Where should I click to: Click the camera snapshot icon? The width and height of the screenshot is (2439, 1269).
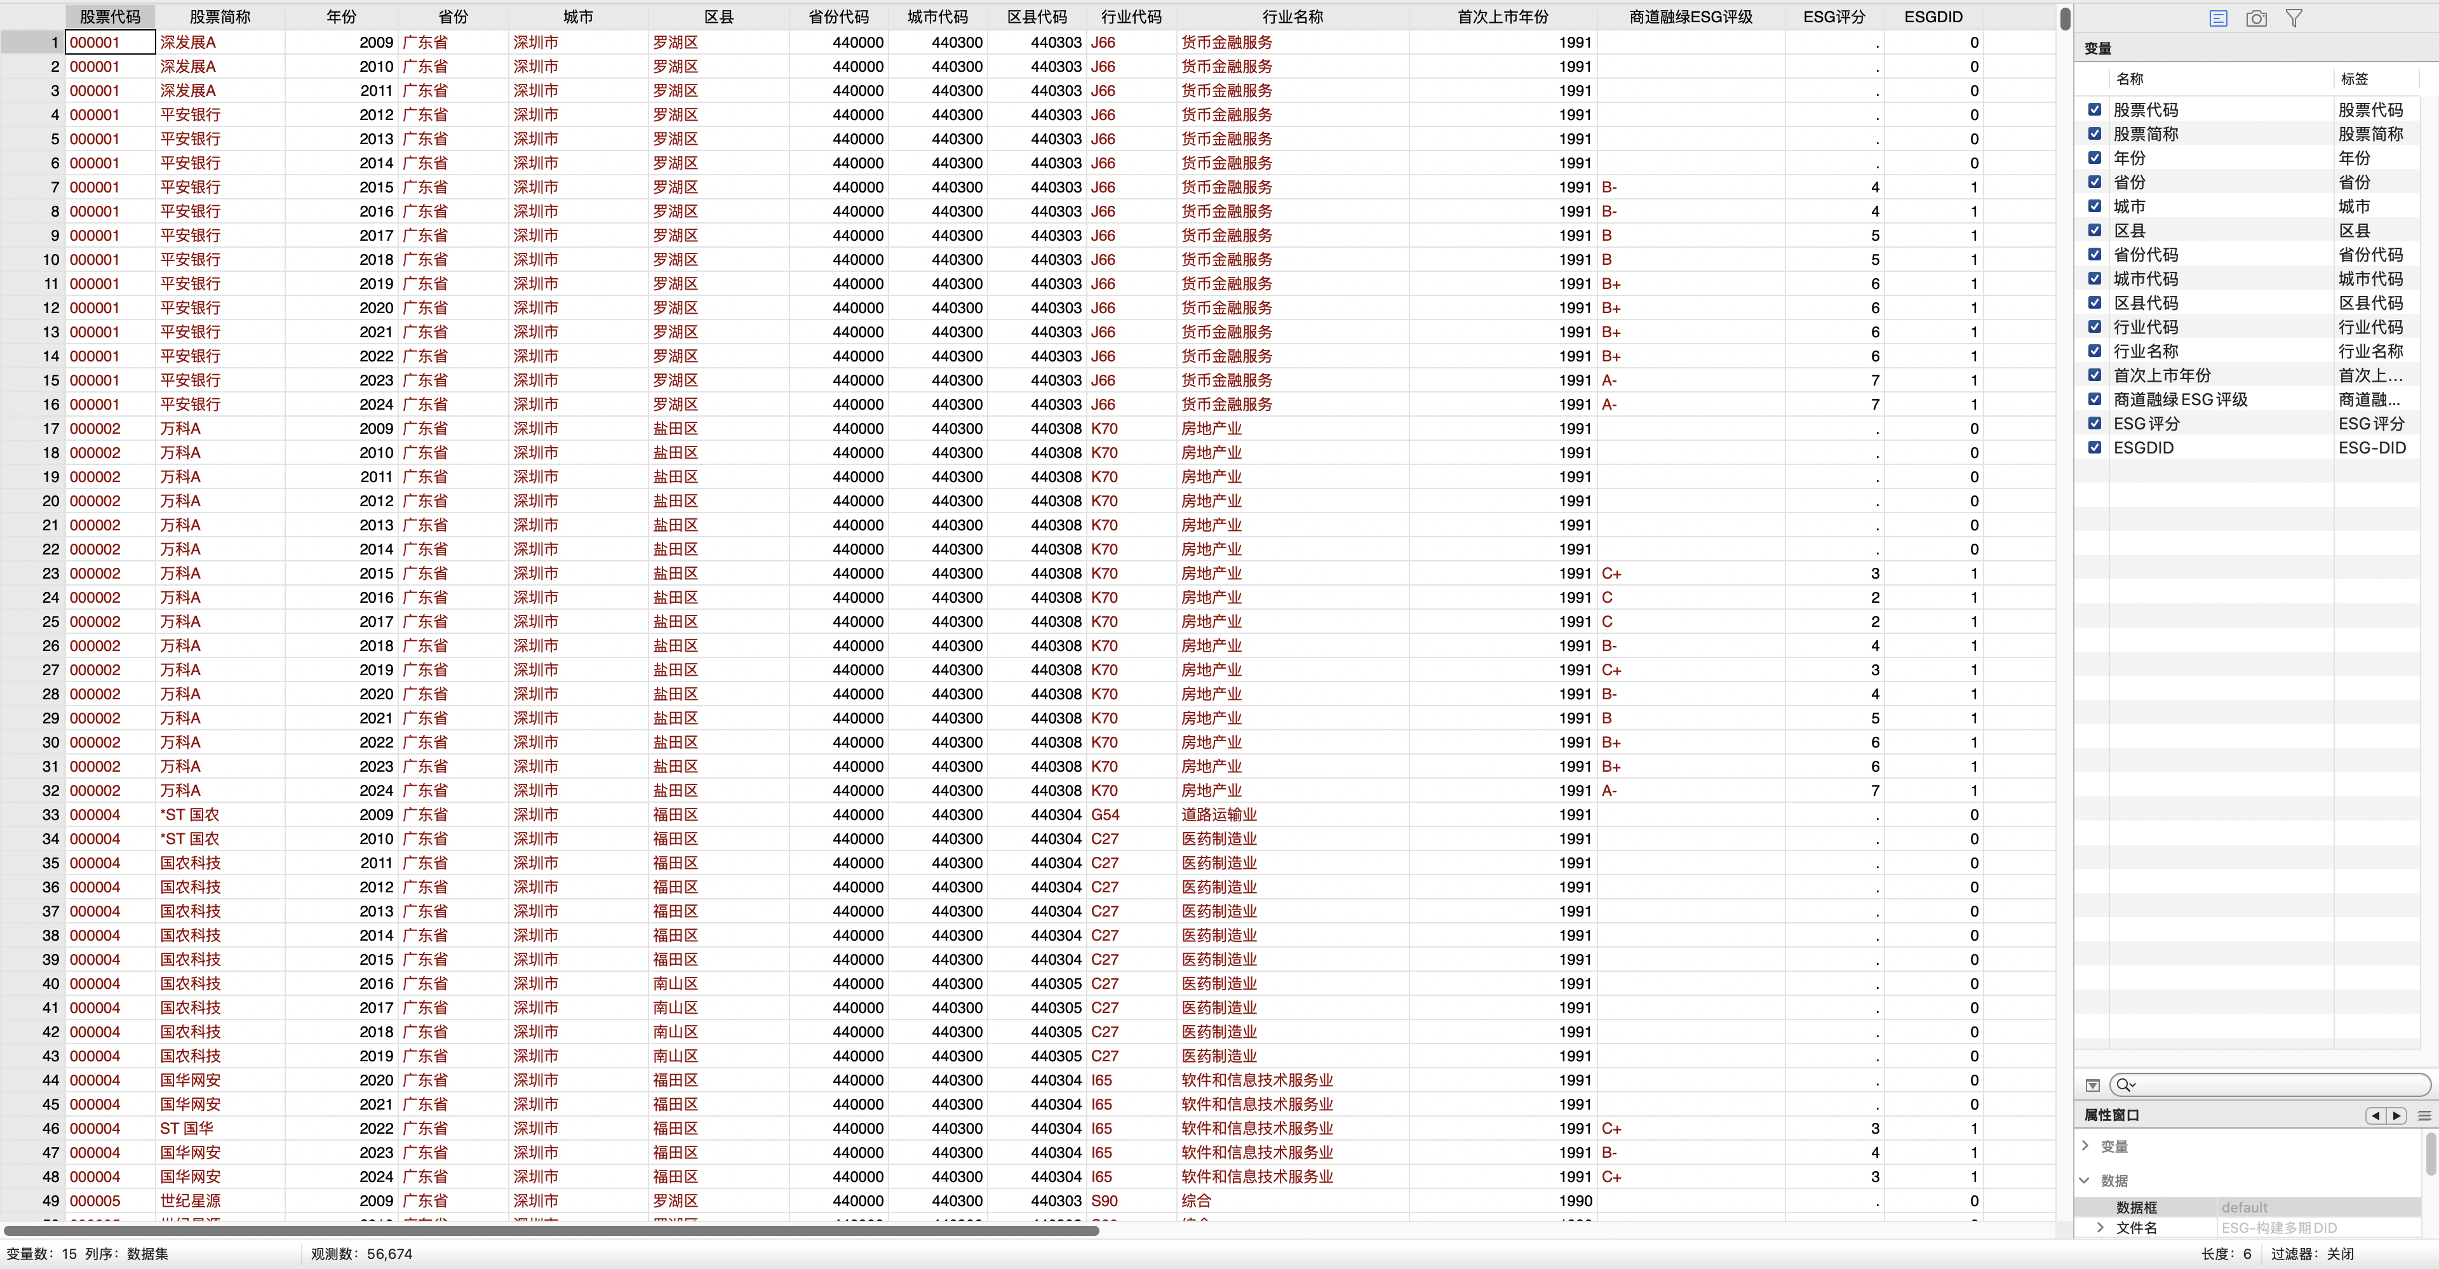[x=2256, y=18]
